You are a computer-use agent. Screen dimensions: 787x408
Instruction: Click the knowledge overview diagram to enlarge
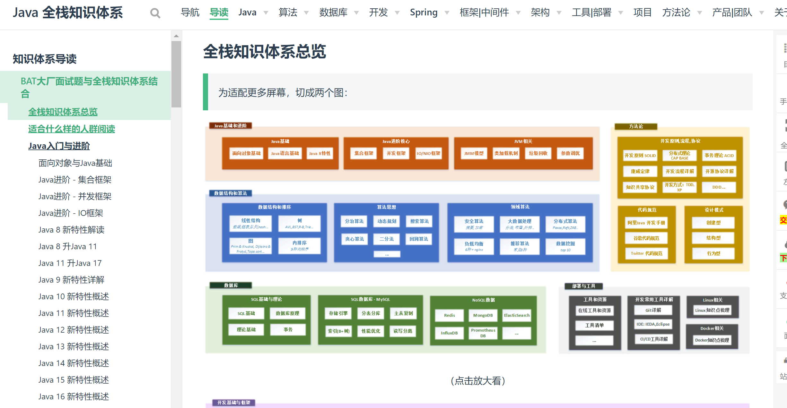point(477,238)
